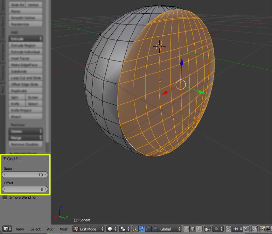272x234 pixels.
Task: Click the Offset Edge Slide button
Action: pos(26,84)
